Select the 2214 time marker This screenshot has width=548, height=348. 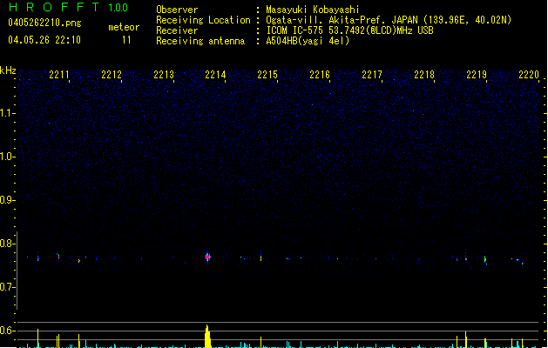click(215, 76)
